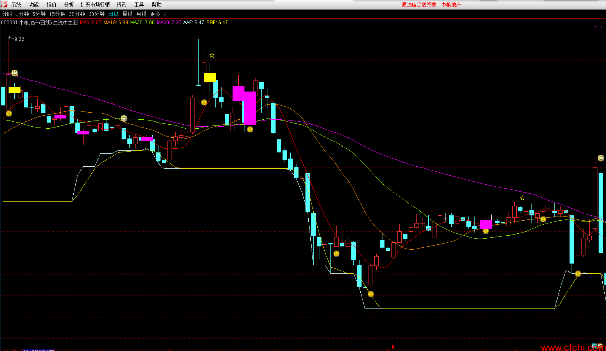Screen dimensions: 606x351
Task: Click the 通达信金融终端 title text
Action: pos(419,5)
